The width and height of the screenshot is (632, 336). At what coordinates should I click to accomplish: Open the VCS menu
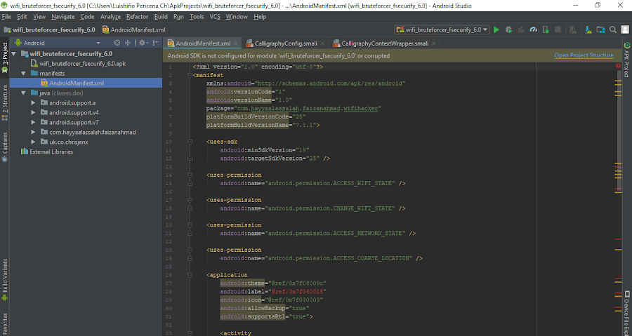[215, 17]
